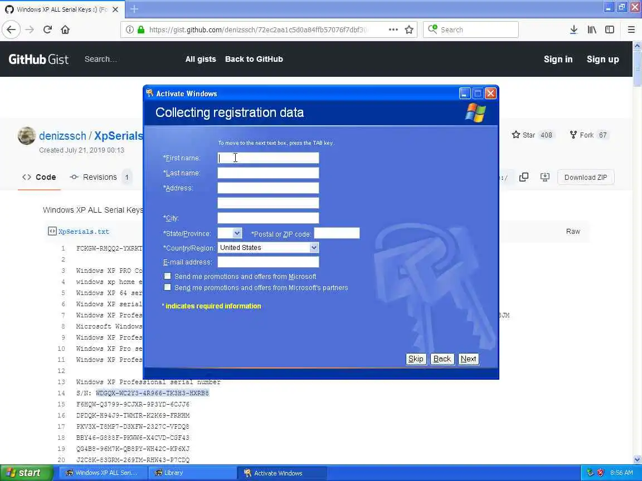Click the green padlock security icon
Screen dimensions: 642x481
coord(141,30)
